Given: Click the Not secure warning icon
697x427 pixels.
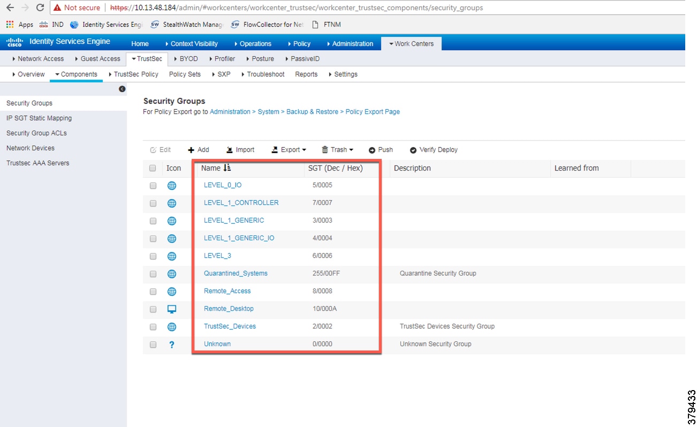Looking at the screenshot, I should (57, 7).
